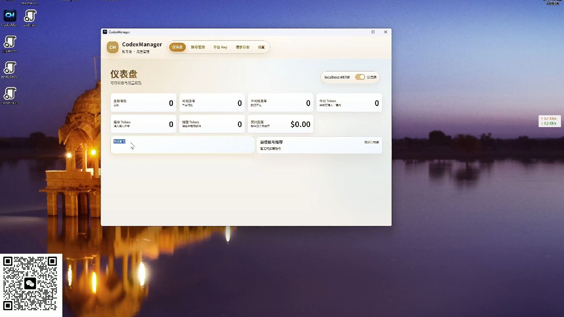Click the 缓存 Token stat card
This screenshot has height=317, width=564.
coord(144,124)
